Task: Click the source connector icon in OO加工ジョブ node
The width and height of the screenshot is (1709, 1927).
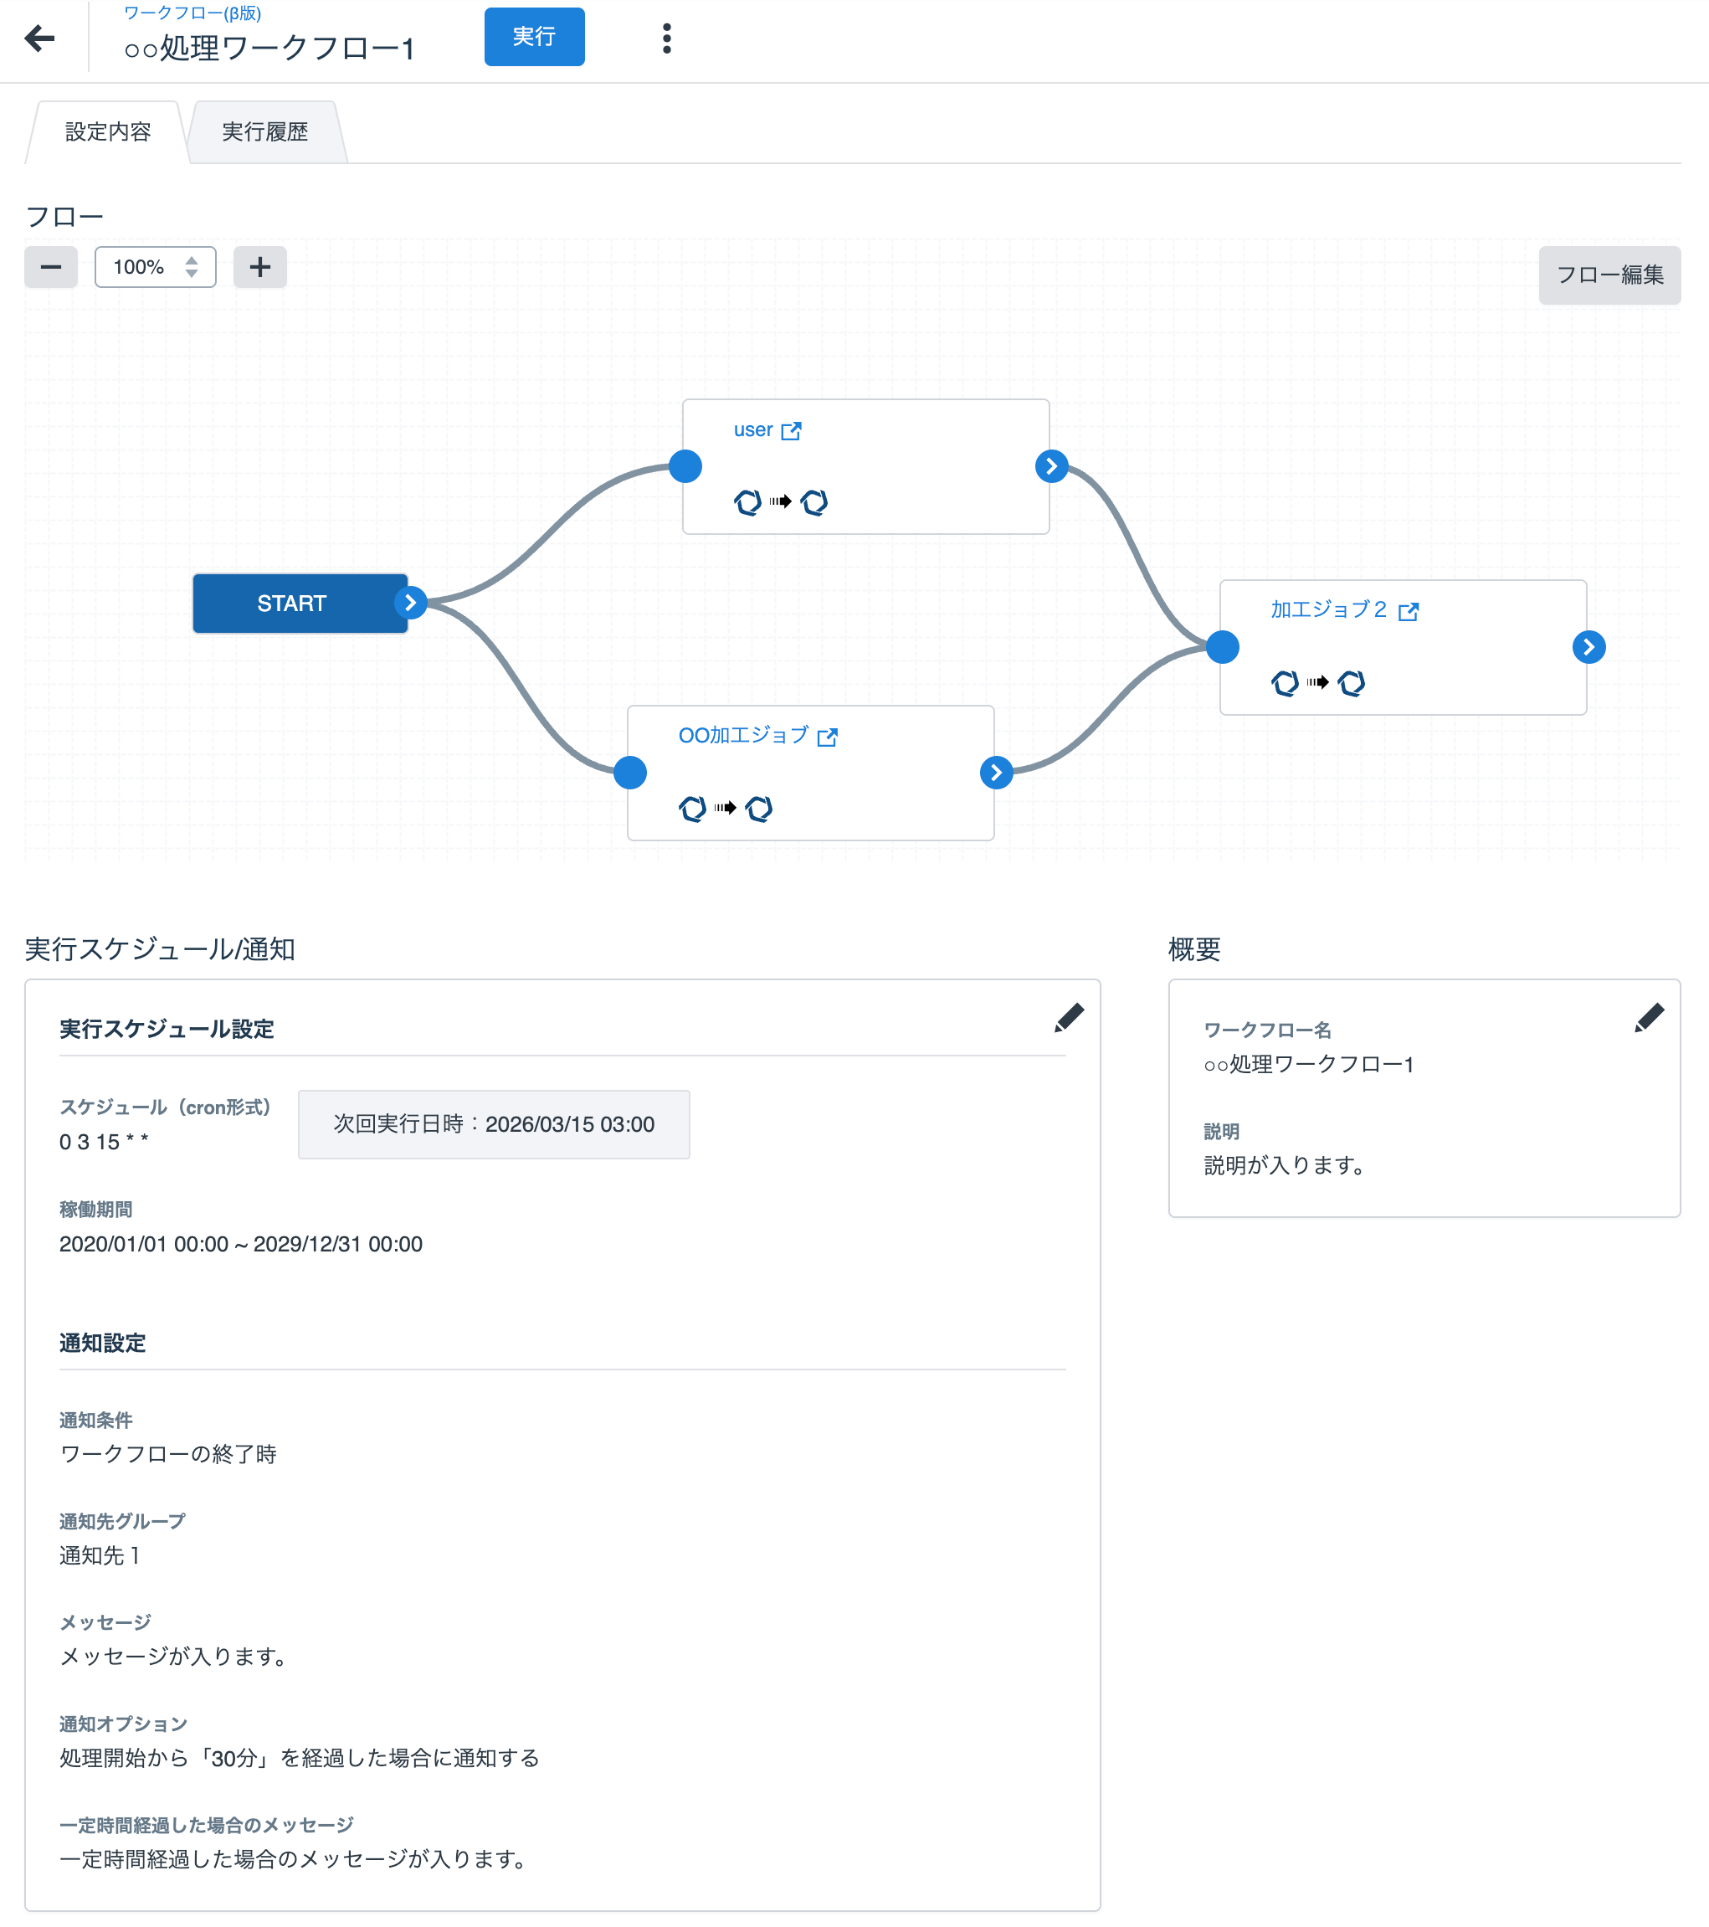Action: [692, 809]
